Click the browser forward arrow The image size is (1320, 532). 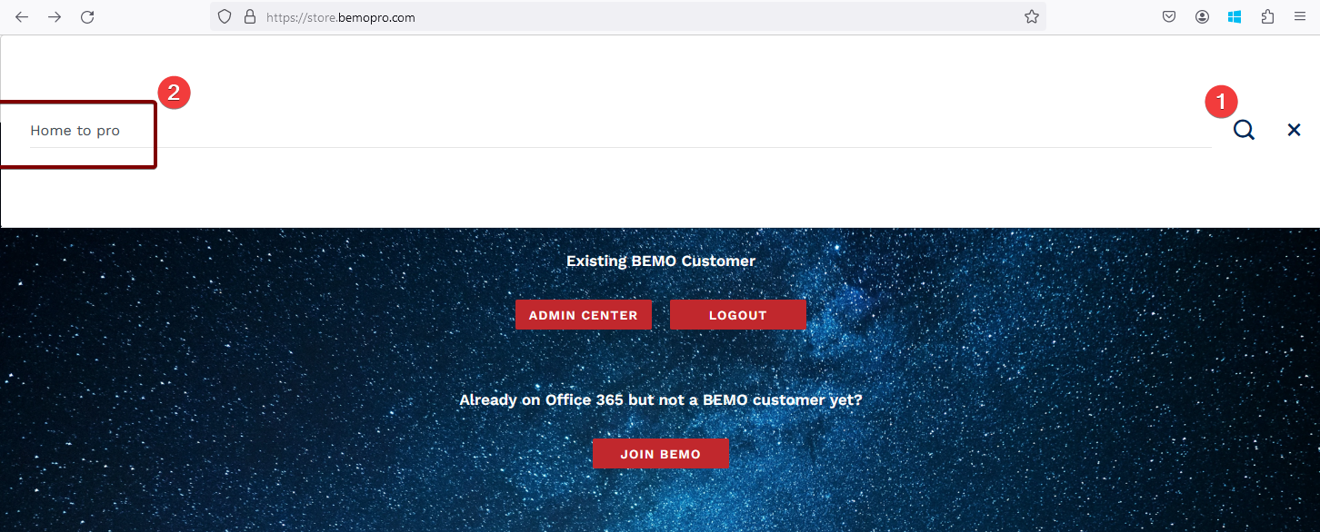point(55,17)
